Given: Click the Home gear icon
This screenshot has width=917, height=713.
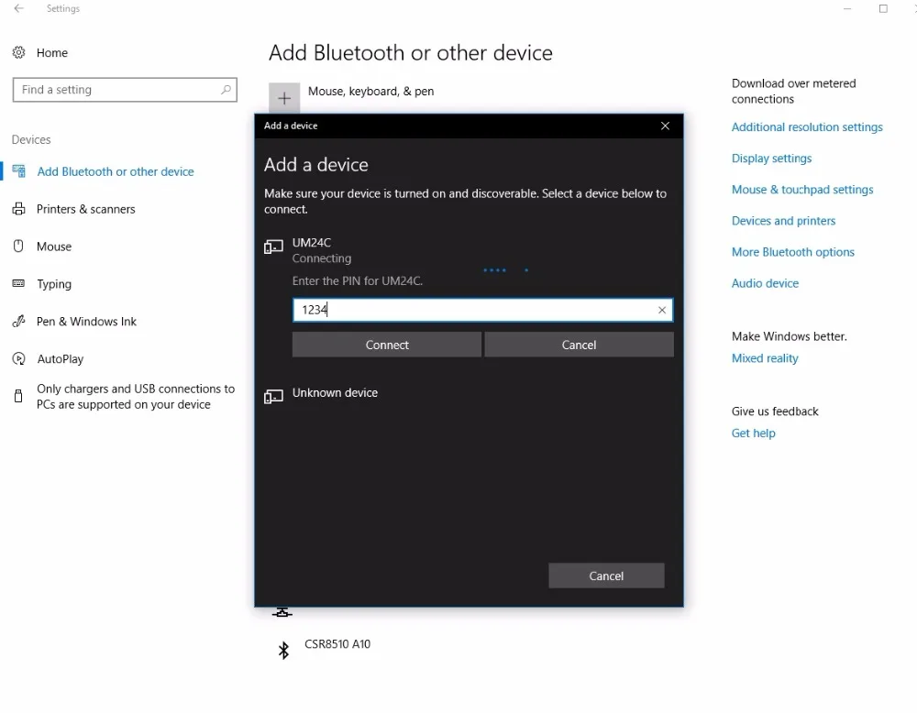Looking at the screenshot, I should point(19,53).
